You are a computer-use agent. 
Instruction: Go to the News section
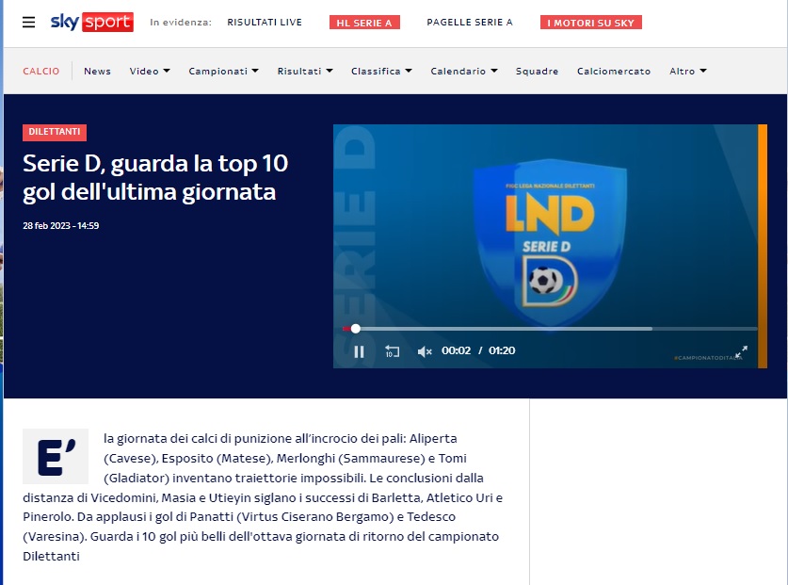(97, 72)
